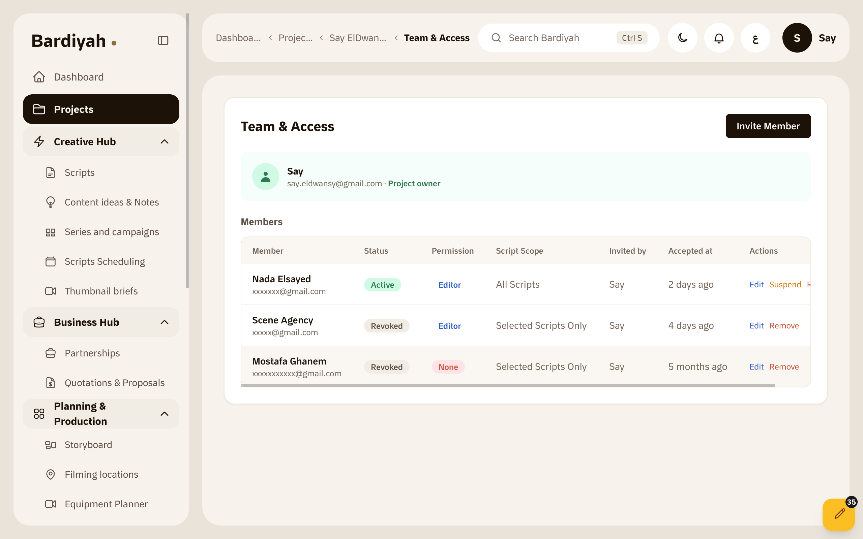Click the sidebar vertical scrollbar
The image size is (863, 539).
click(187, 151)
